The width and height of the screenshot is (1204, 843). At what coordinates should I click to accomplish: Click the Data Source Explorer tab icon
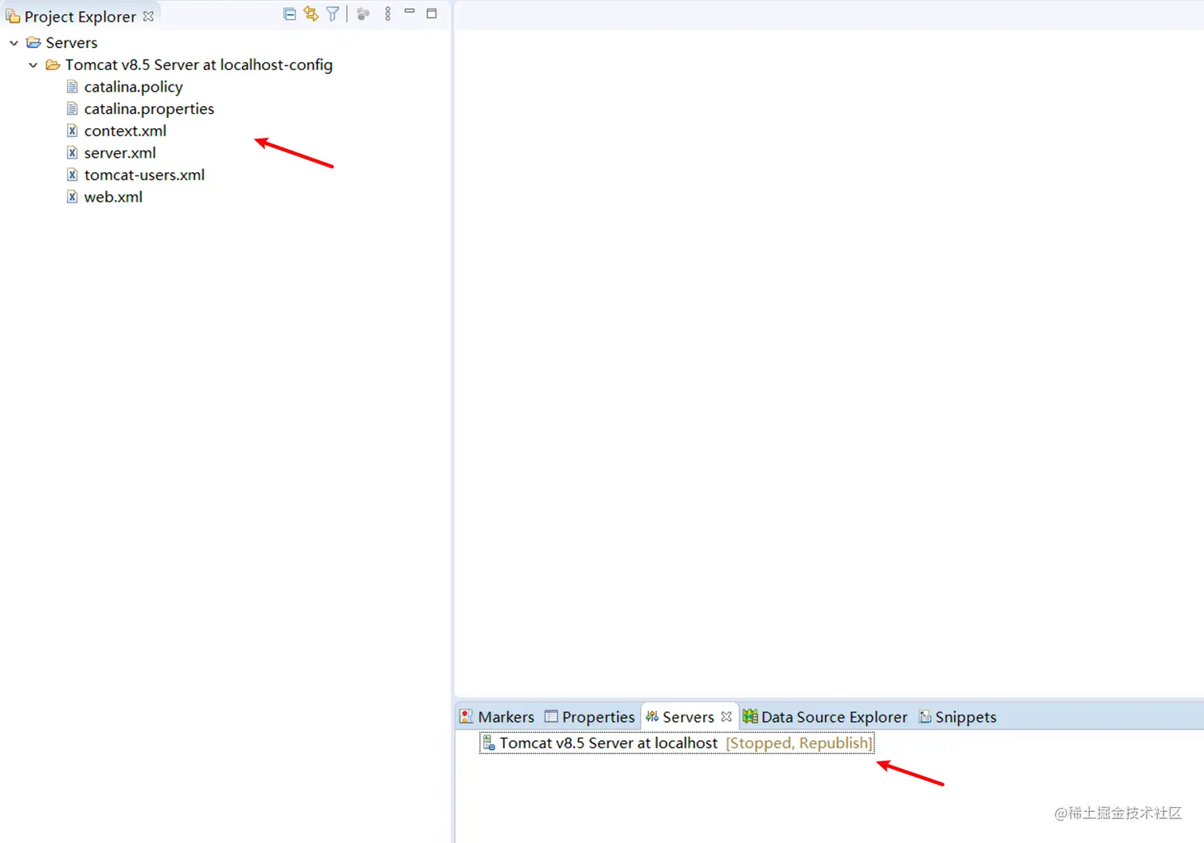[x=750, y=717]
